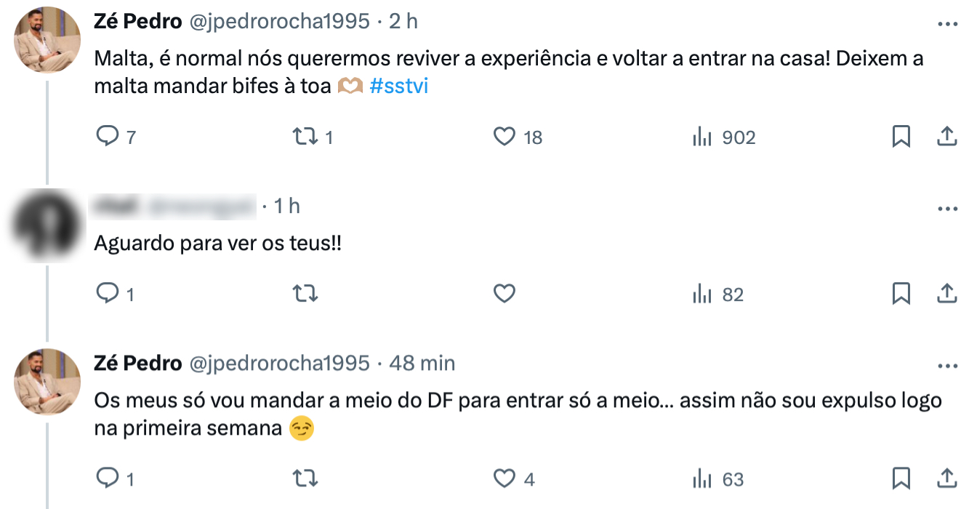
Task: Retweet the reply posted 48 min ago
Action: point(304,478)
